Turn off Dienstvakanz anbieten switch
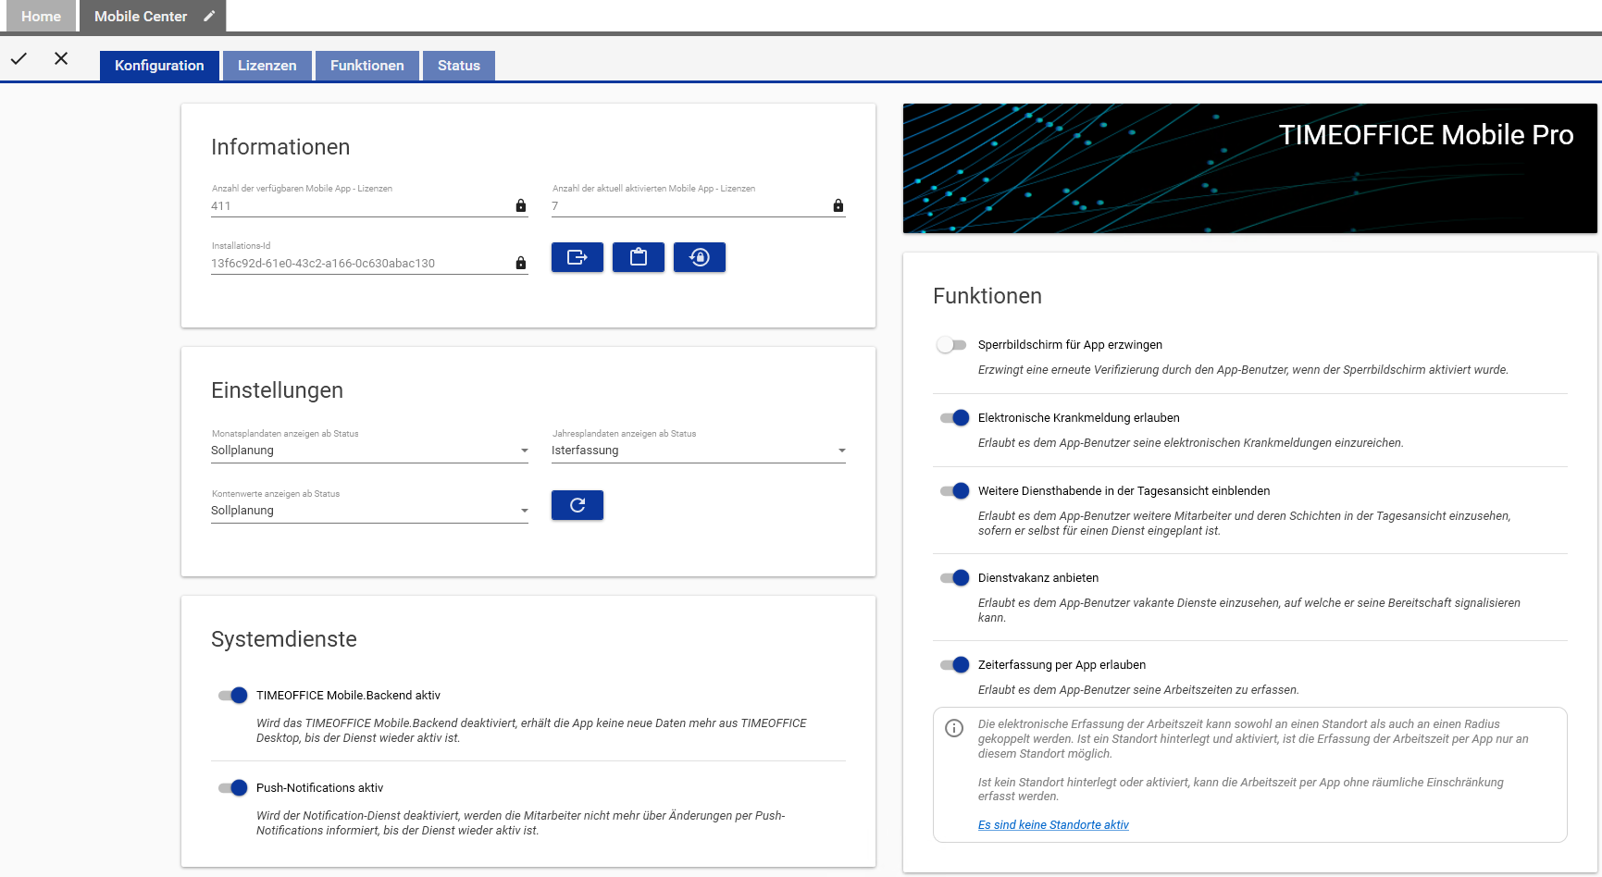 point(954,578)
